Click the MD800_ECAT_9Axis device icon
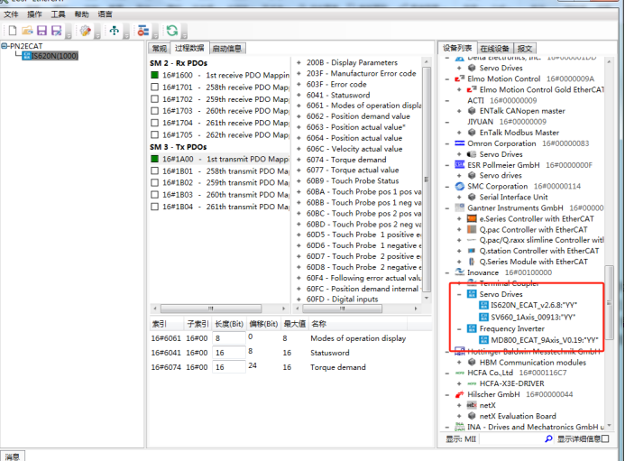Image resolution: width=625 pixels, height=461 pixels. click(483, 340)
